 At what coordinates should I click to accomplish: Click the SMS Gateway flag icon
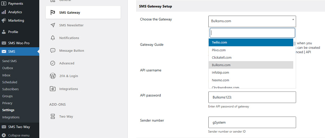click(53, 13)
